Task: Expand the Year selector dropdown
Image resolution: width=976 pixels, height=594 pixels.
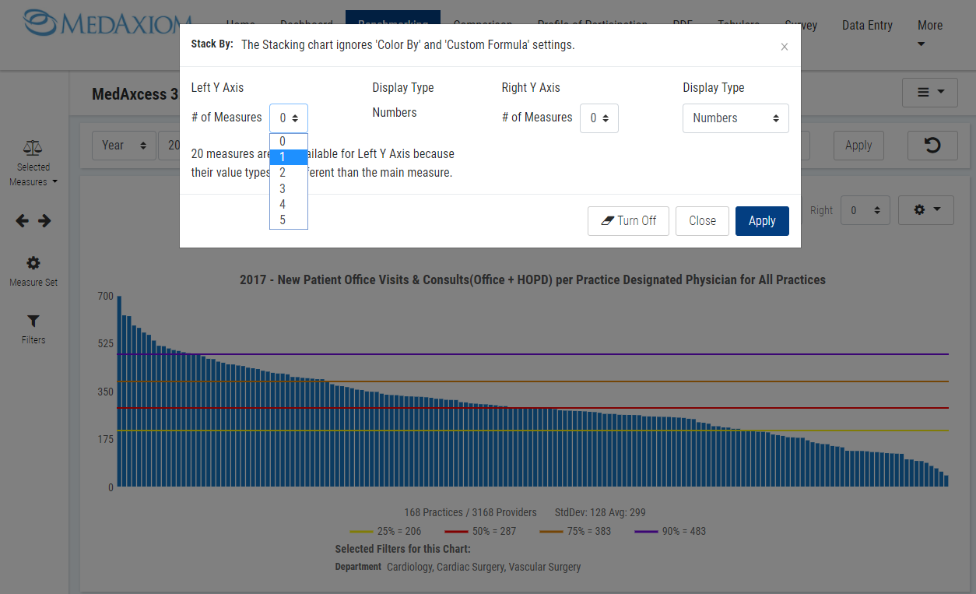Action: click(124, 146)
